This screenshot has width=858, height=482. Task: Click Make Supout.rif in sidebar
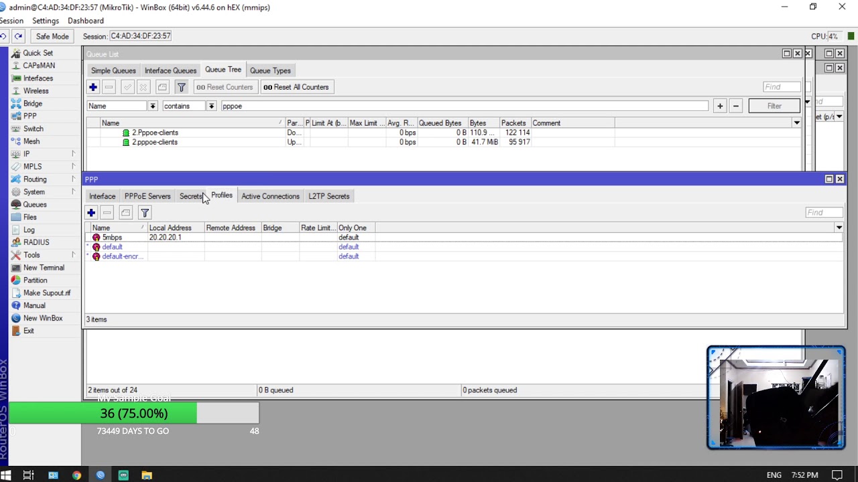tap(46, 293)
